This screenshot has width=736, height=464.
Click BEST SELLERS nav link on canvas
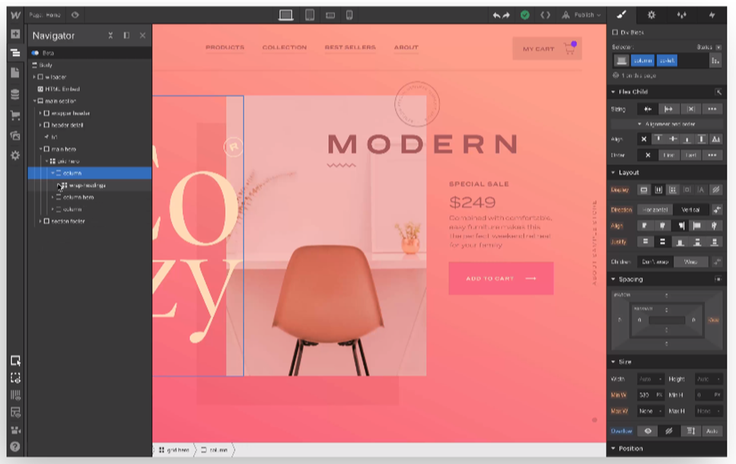coord(350,47)
